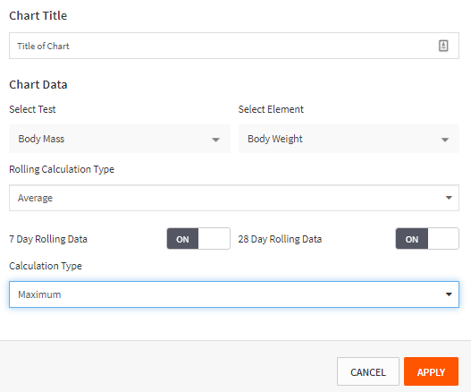Click the autofill contact icon in title field

443,46
